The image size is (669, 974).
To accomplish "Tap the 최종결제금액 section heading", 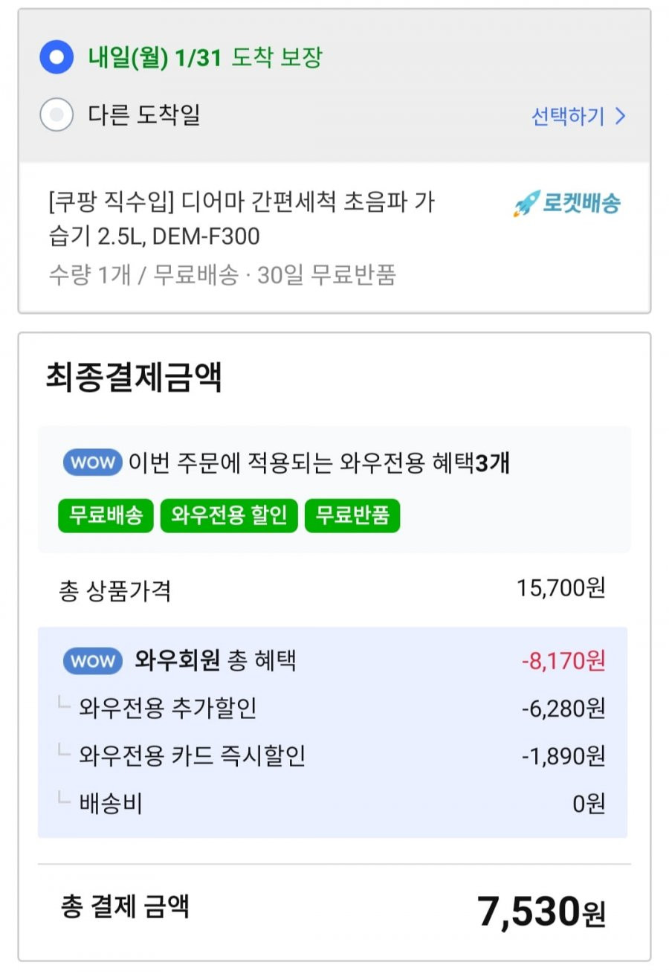I will [134, 378].
